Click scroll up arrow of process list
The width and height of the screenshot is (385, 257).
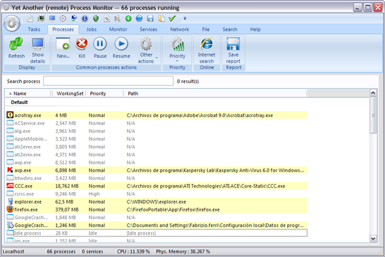[x=373, y=93]
